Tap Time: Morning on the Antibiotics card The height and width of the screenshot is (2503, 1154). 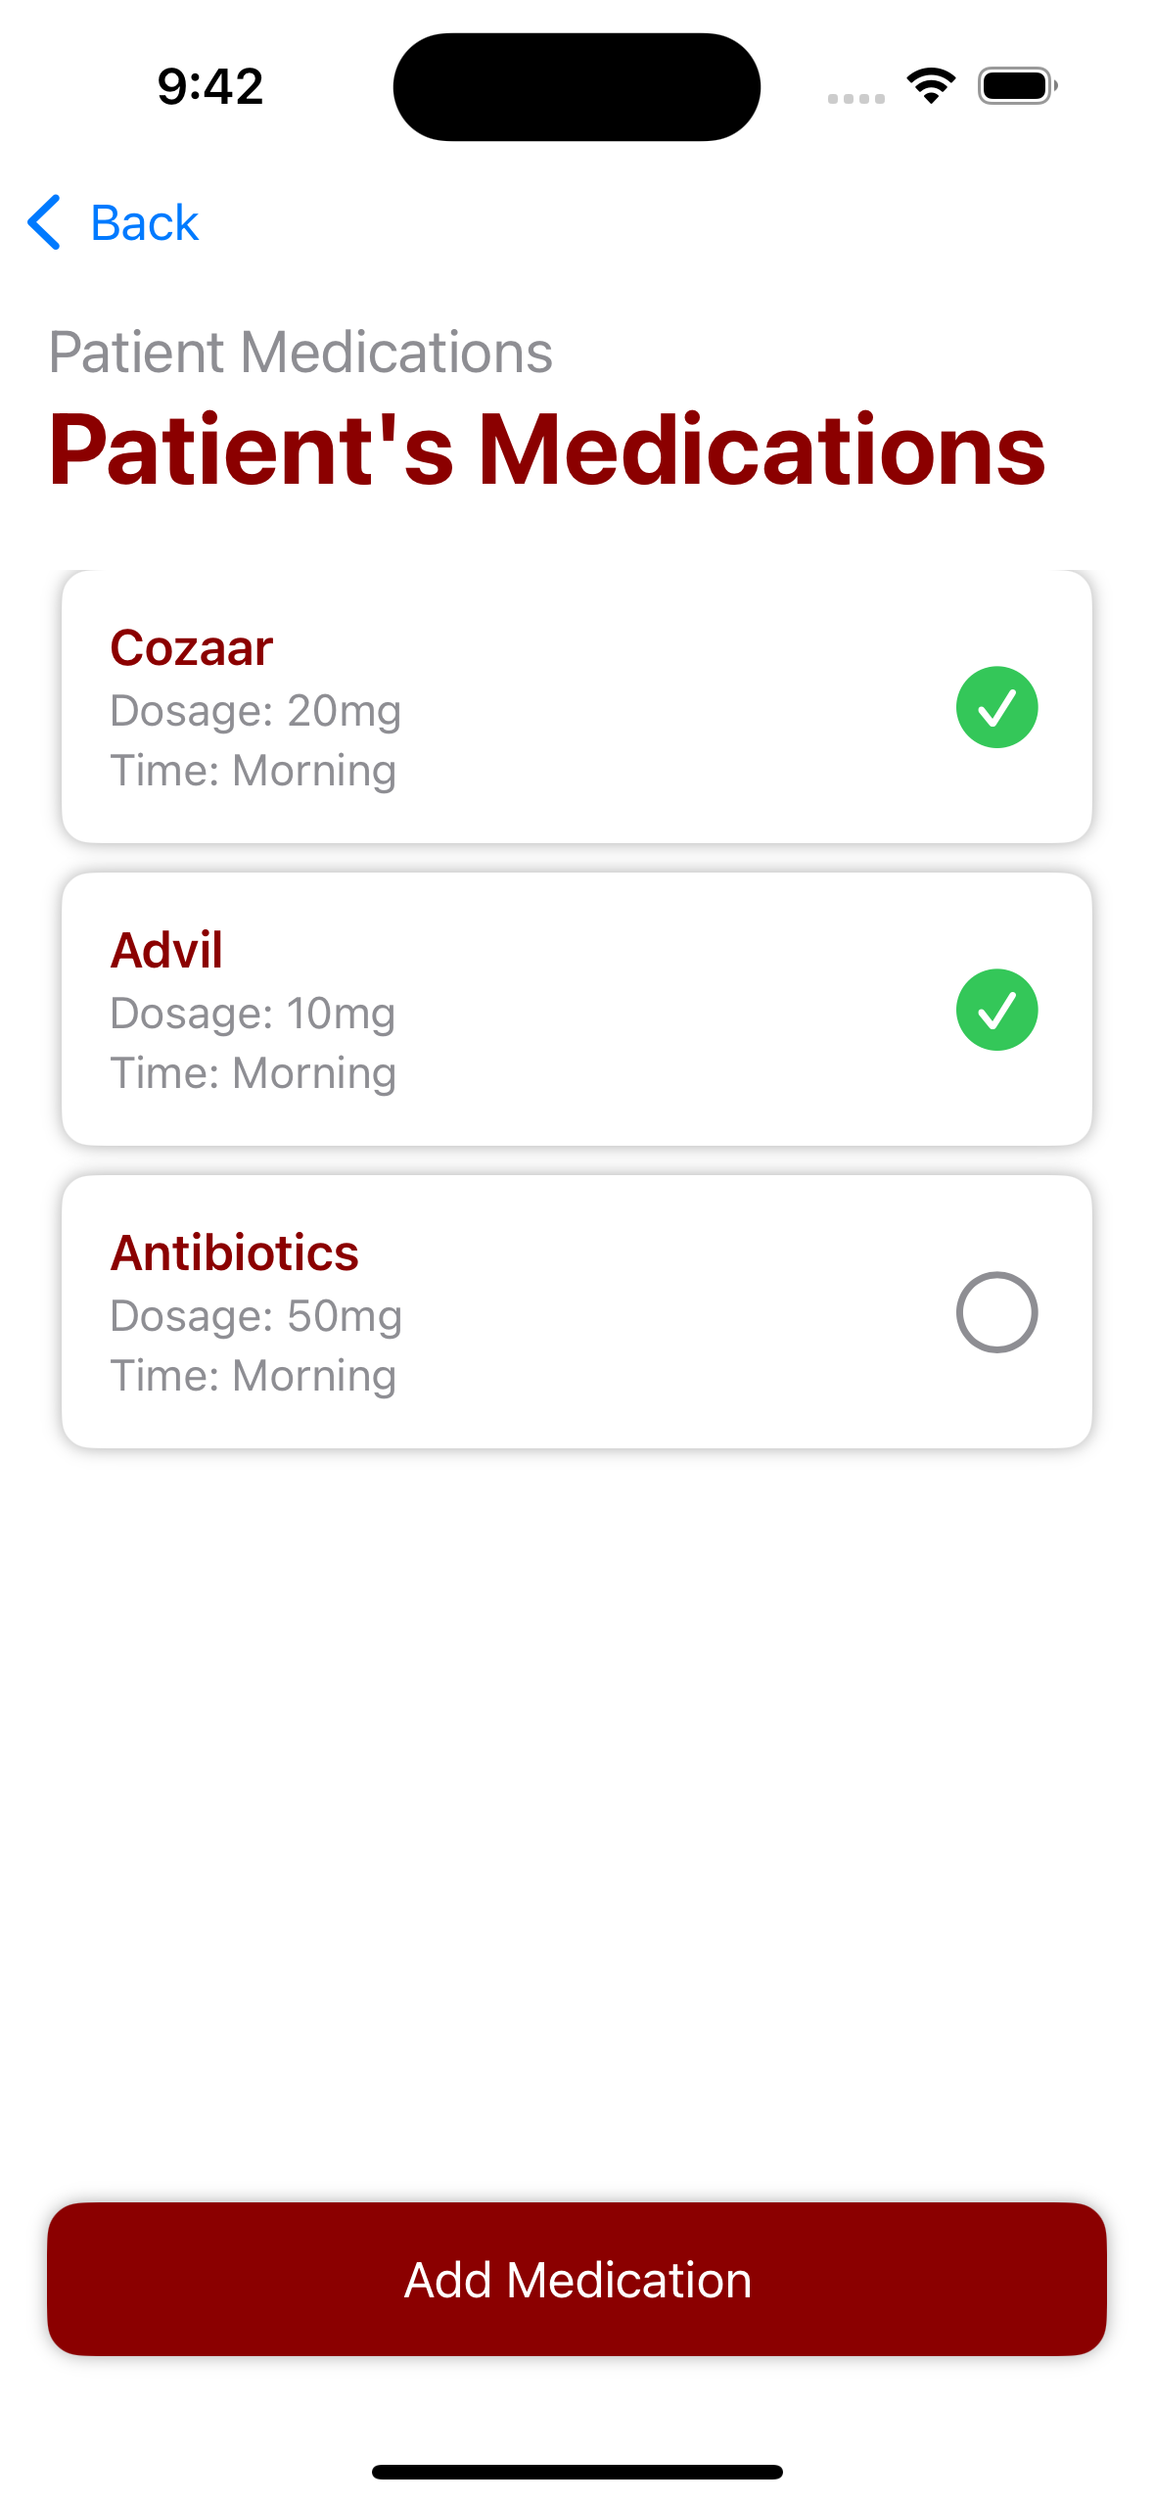[x=253, y=1376]
